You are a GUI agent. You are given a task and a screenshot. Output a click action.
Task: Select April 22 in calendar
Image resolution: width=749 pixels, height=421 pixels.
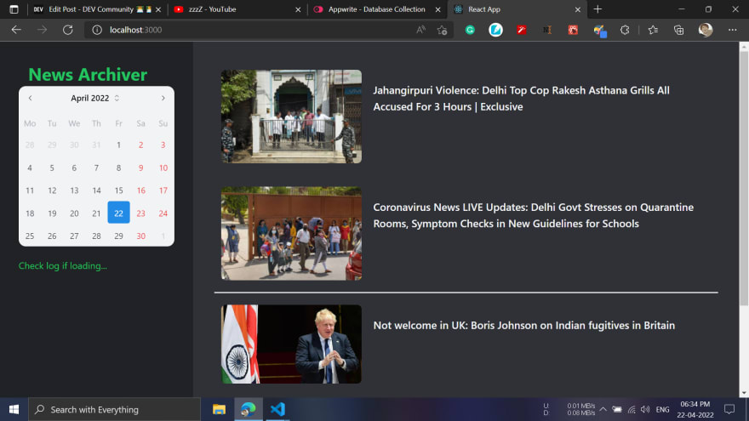[118, 213]
